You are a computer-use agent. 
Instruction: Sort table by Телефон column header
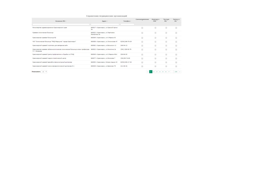127,21
